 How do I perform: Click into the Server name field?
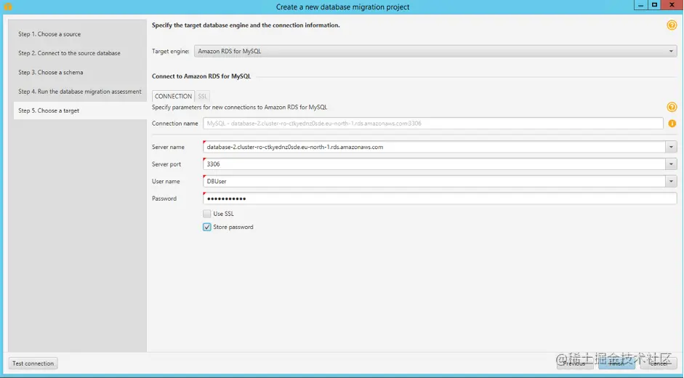click(434, 147)
